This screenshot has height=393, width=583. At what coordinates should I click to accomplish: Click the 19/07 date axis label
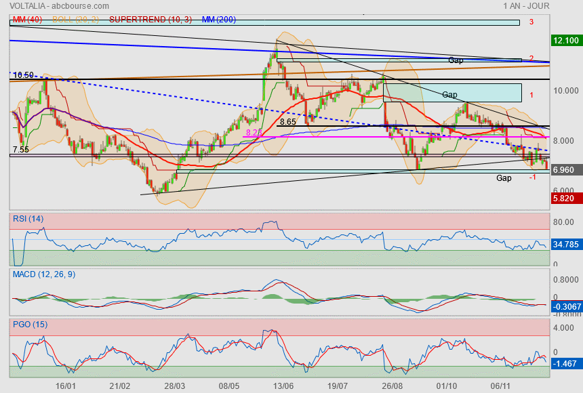[337, 386]
